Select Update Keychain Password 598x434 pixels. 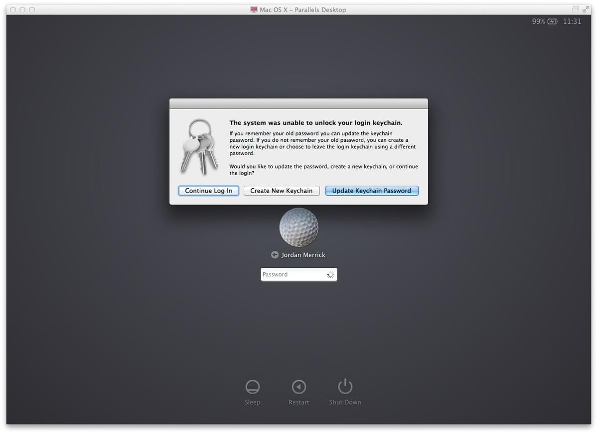(372, 191)
